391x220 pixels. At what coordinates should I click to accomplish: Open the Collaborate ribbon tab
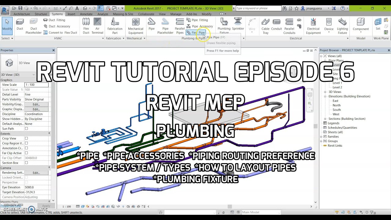tap(146, 14)
